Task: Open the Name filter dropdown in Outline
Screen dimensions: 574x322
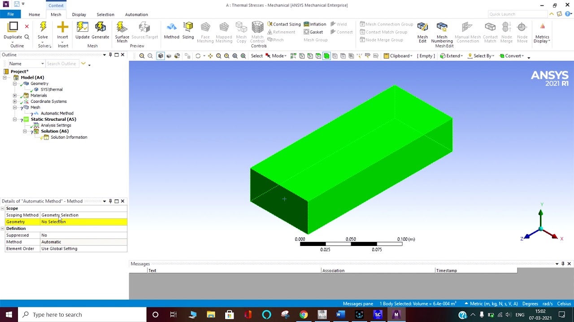Action: [26, 64]
